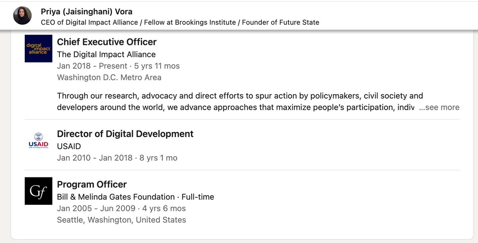Image resolution: width=478 pixels, height=243 pixels.
Task: Click the Washington D.C. Metro Area location
Action: 109,78
